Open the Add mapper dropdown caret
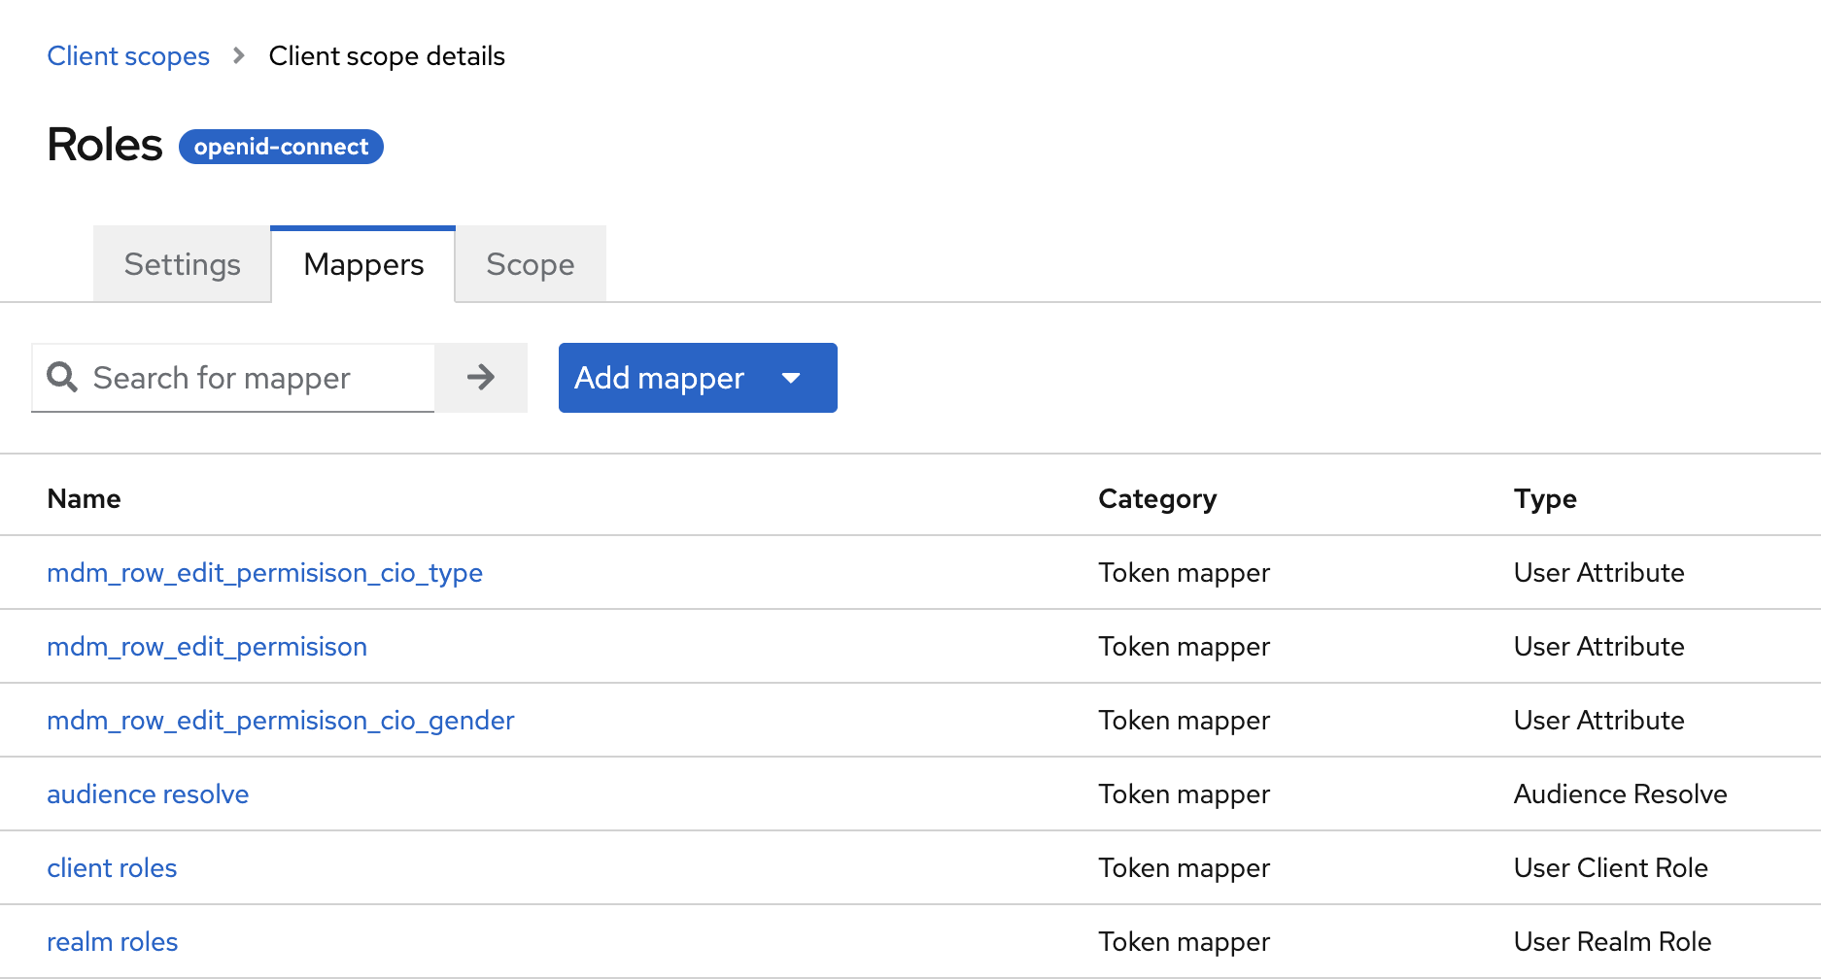1821x979 pixels. [792, 378]
